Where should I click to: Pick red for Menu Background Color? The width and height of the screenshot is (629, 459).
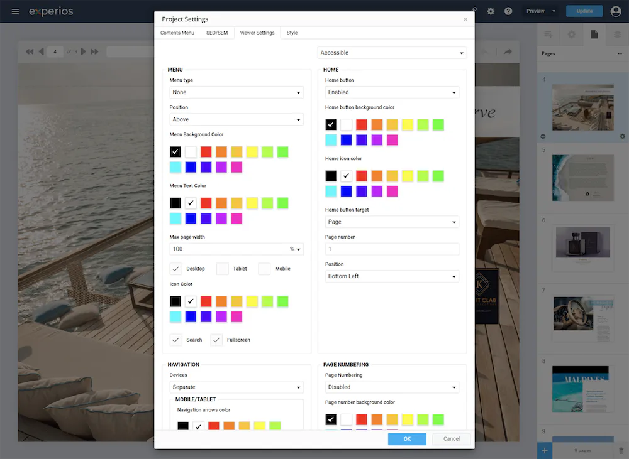pos(206,152)
